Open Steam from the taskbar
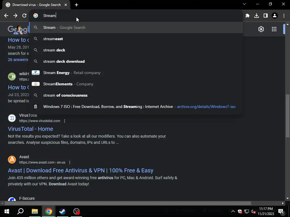 (62, 211)
